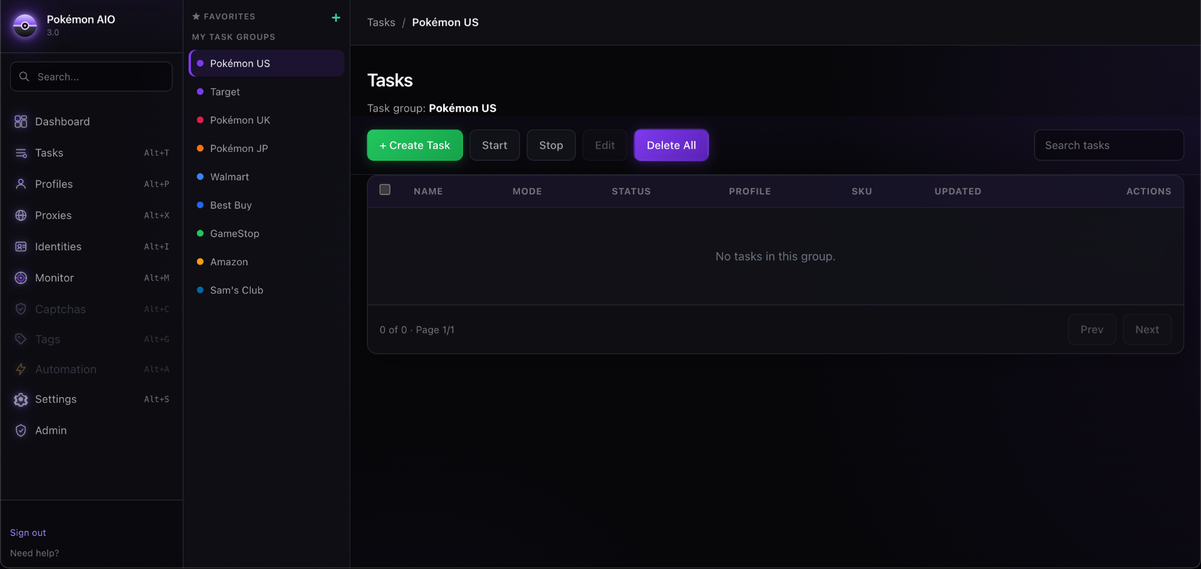Click the Pokémon US breadcrumb text
This screenshot has width=1201, height=569.
click(x=445, y=22)
